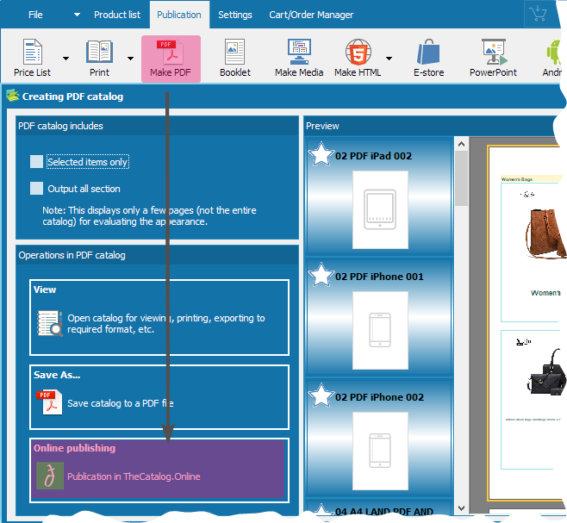Click the 'PDF catalog includes' header text
Image resolution: width=567 pixels, height=523 pixels.
tap(60, 126)
